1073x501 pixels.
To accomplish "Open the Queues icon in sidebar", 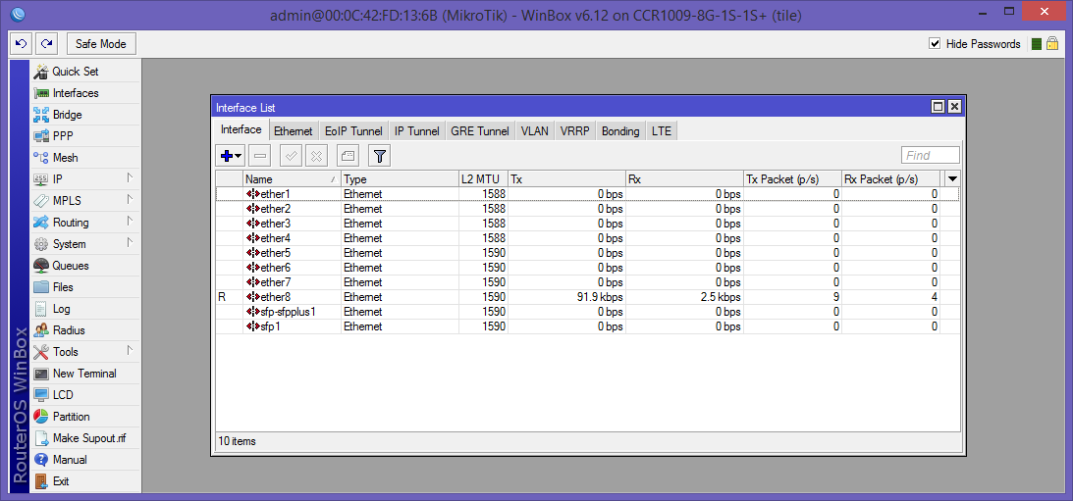I will click(41, 265).
